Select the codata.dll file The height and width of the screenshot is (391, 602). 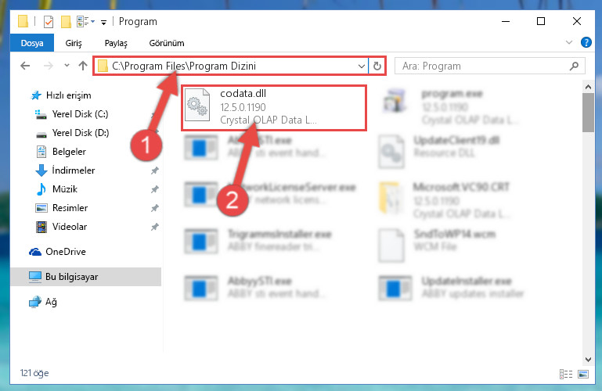[274, 108]
